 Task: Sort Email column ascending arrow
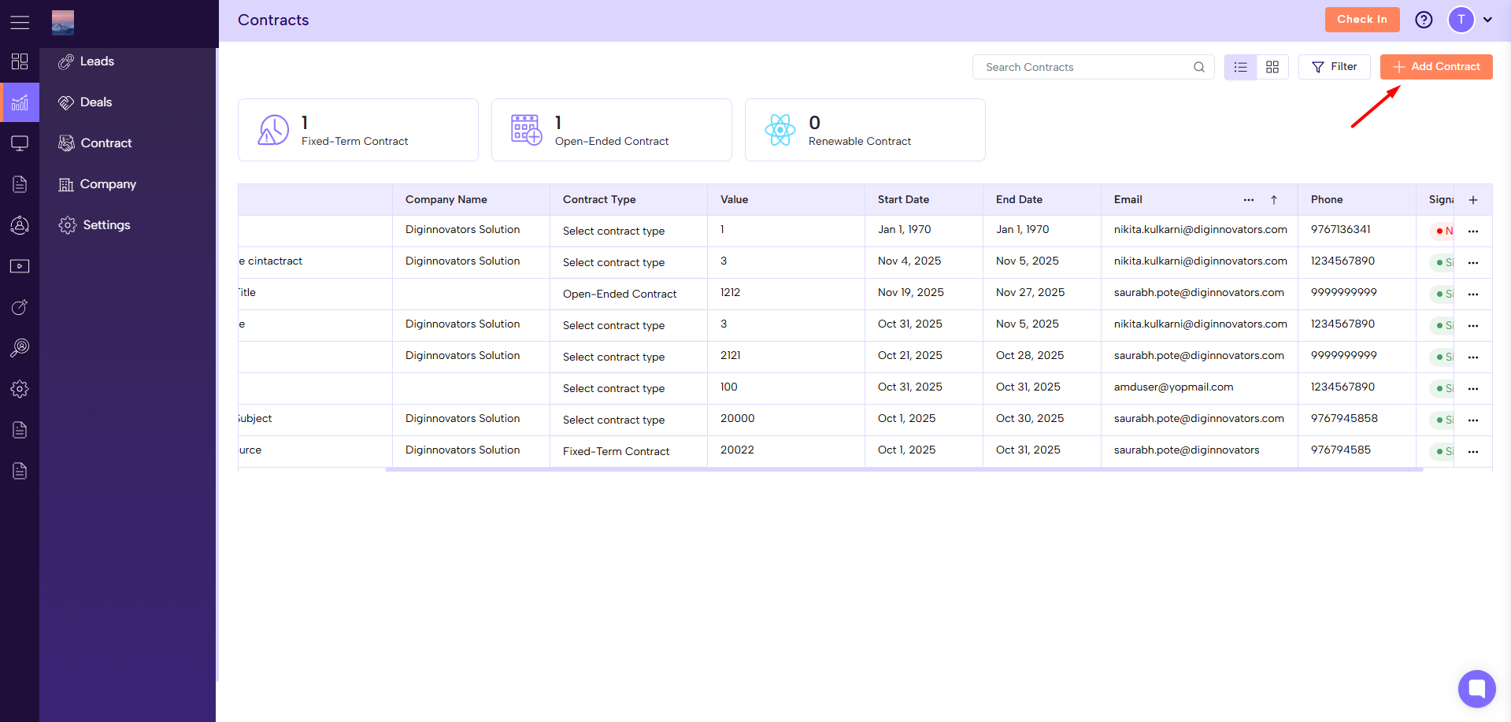[1274, 200]
